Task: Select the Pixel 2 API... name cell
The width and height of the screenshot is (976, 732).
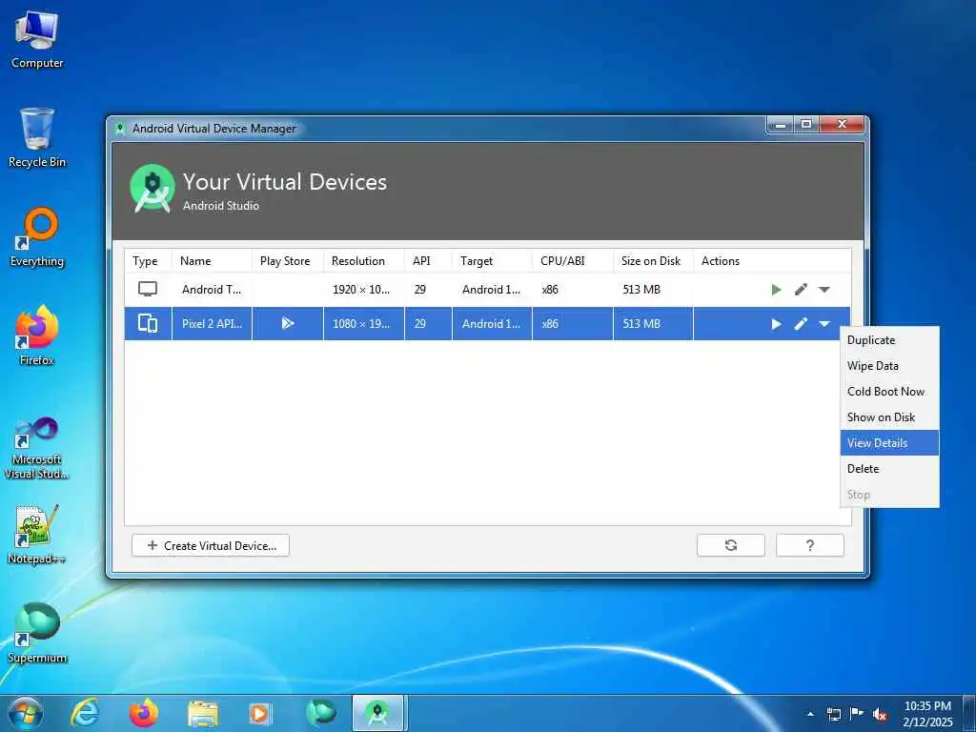Action: coord(212,324)
